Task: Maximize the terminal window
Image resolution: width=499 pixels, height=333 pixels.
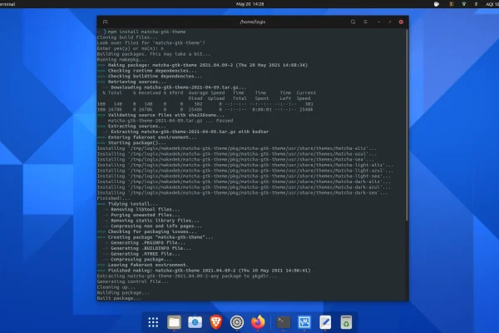Action: point(390,22)
